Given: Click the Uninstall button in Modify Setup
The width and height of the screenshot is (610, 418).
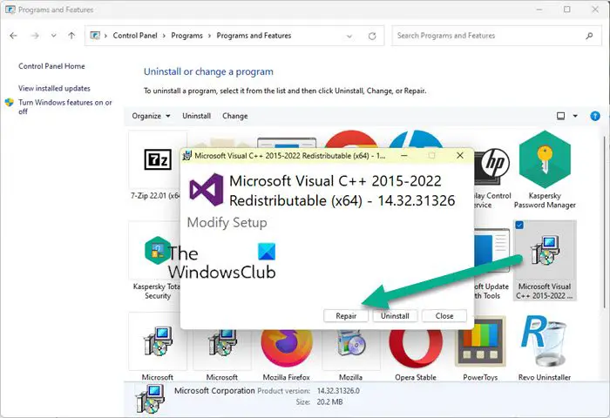Looking at the screenshot, I should tap(395, 316).
